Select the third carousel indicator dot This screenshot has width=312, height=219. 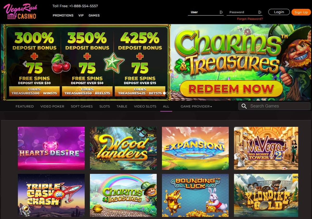[170, 93]
